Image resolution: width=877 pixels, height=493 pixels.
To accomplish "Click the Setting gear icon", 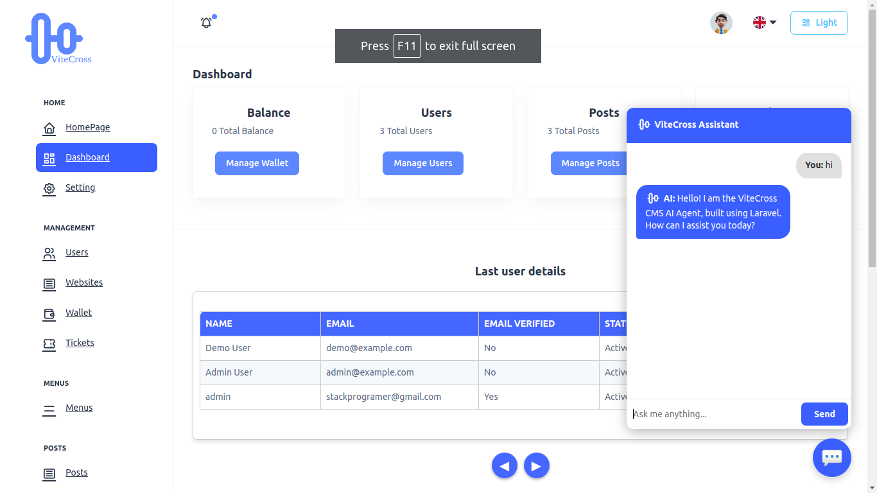I will (x=49, y=189).
